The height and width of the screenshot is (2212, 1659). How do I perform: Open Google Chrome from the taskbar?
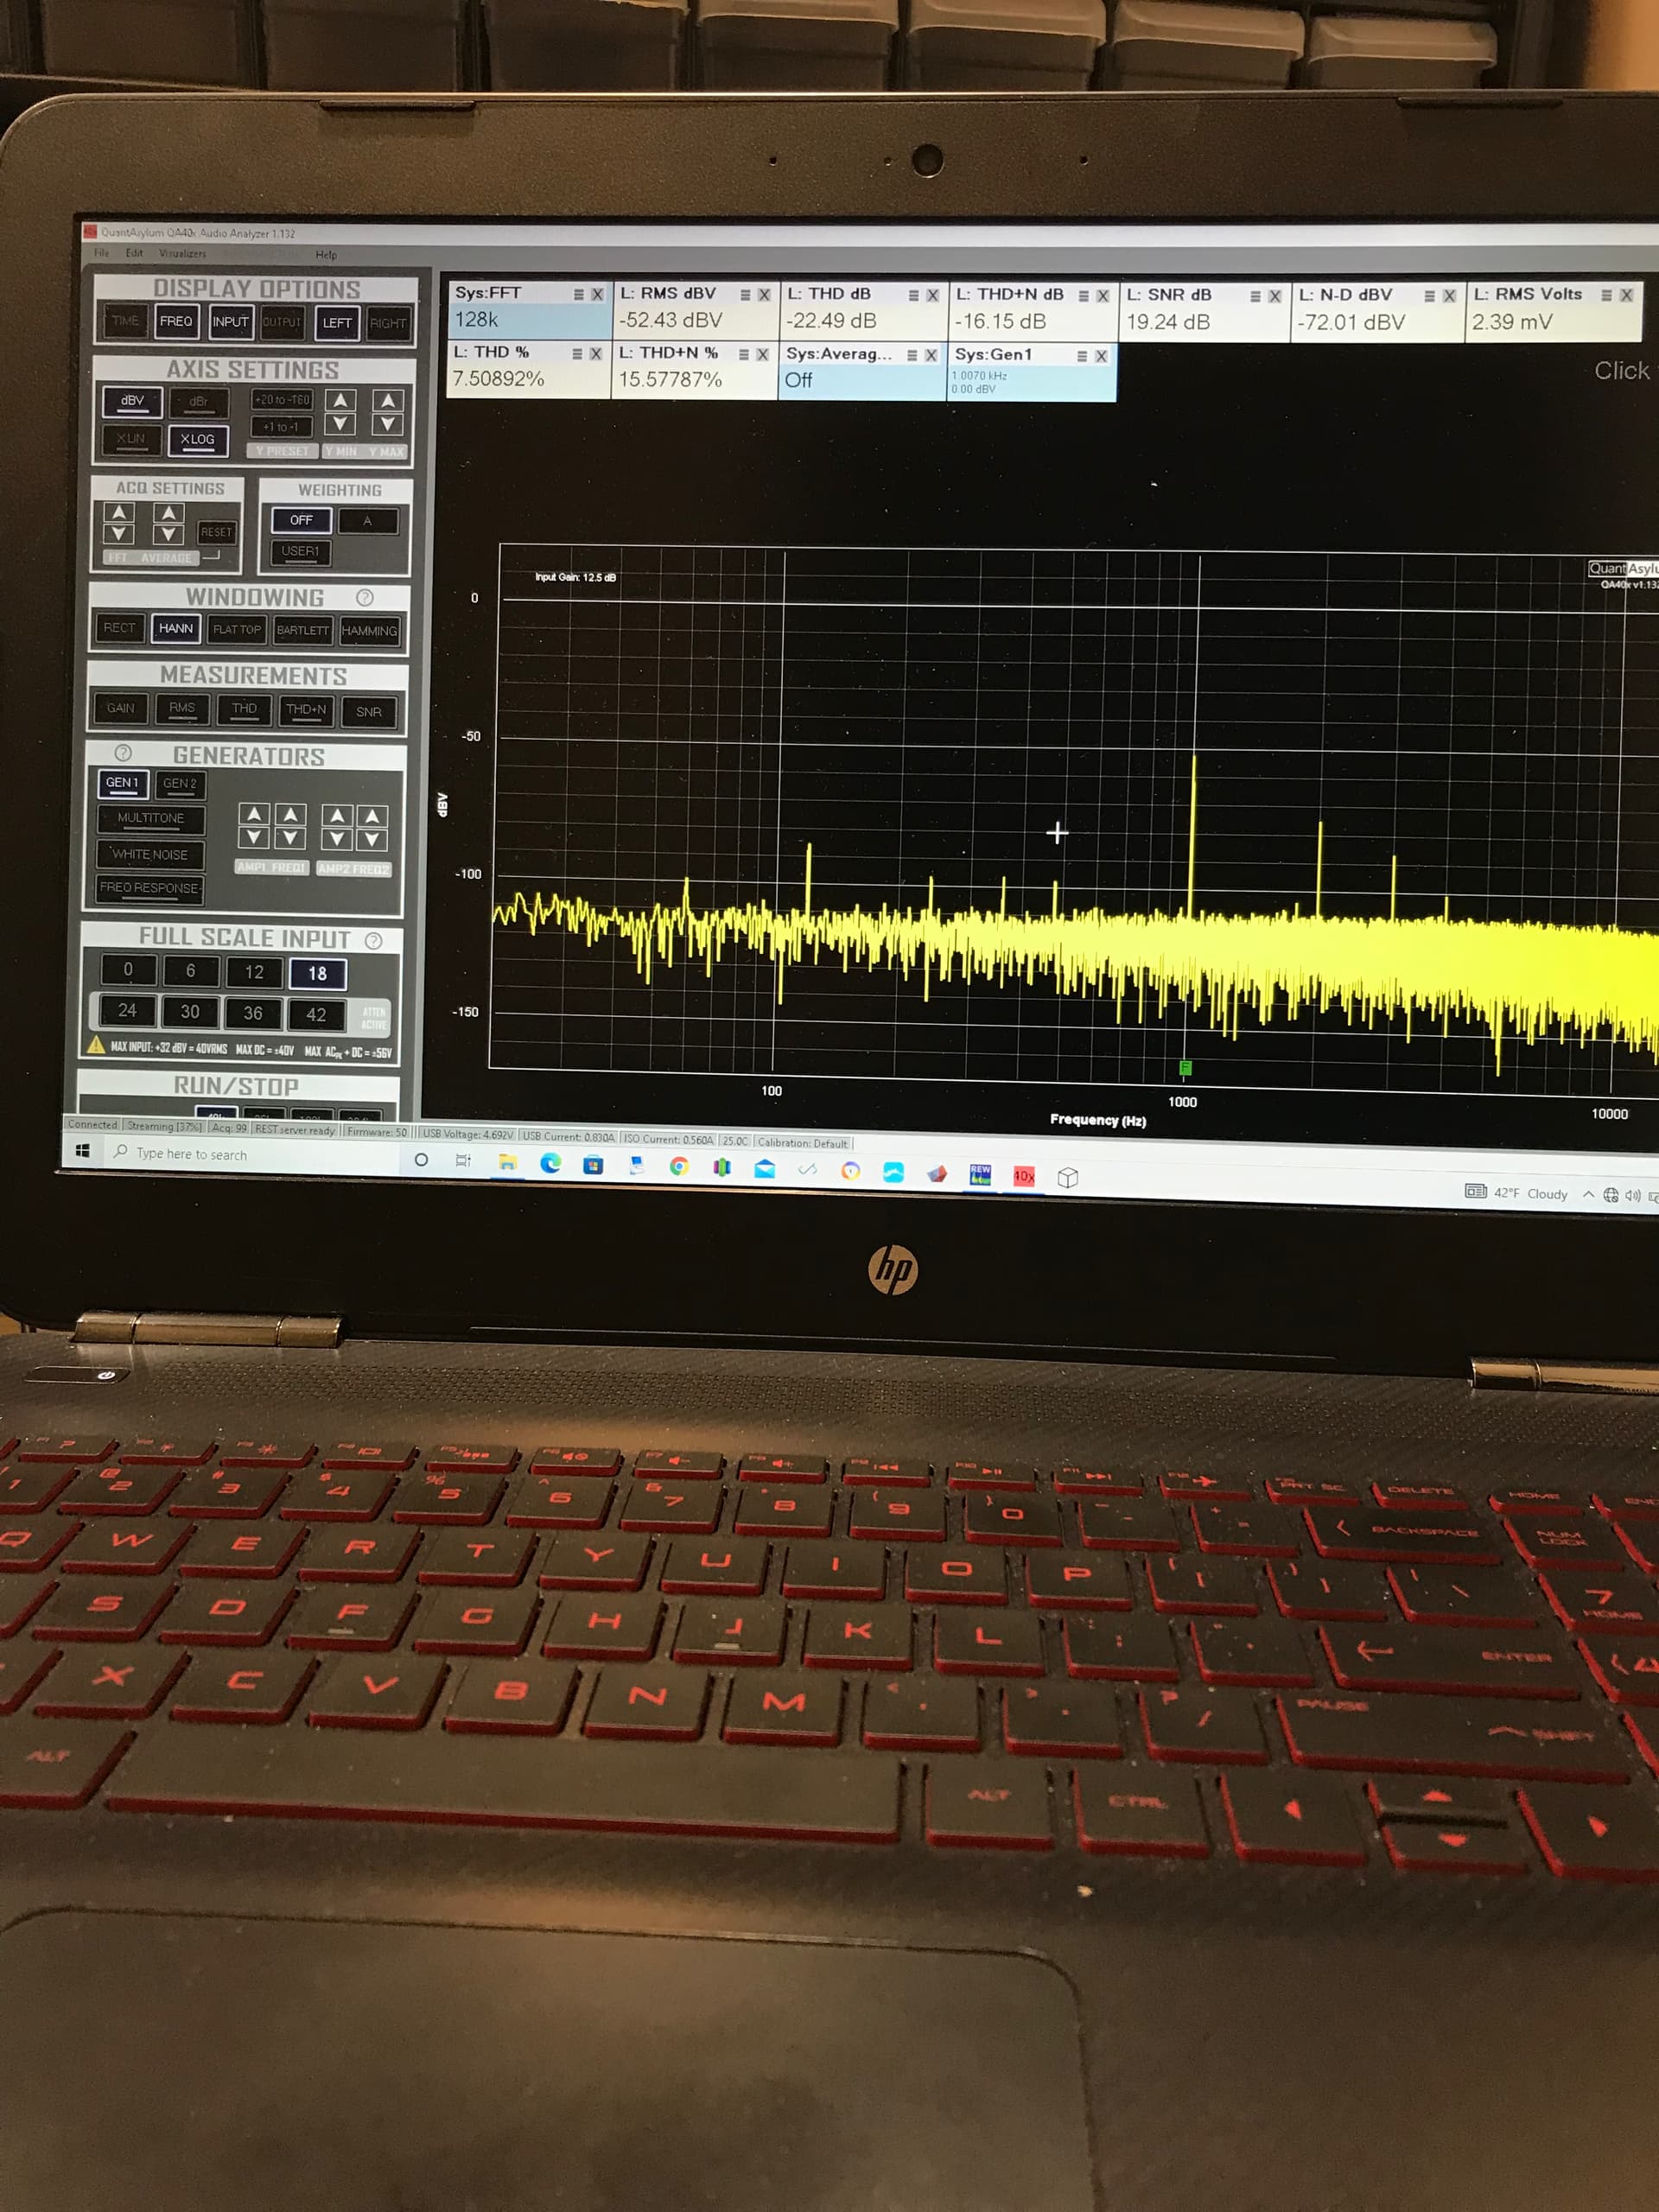point(679,1166)
